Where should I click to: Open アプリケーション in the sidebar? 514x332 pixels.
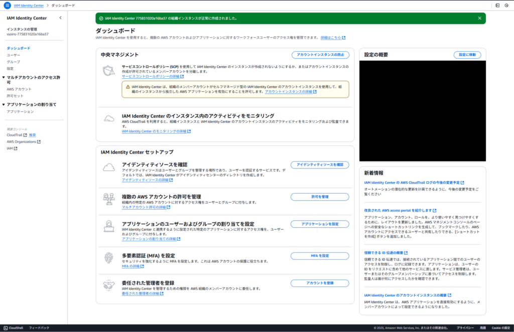point(20,112)
